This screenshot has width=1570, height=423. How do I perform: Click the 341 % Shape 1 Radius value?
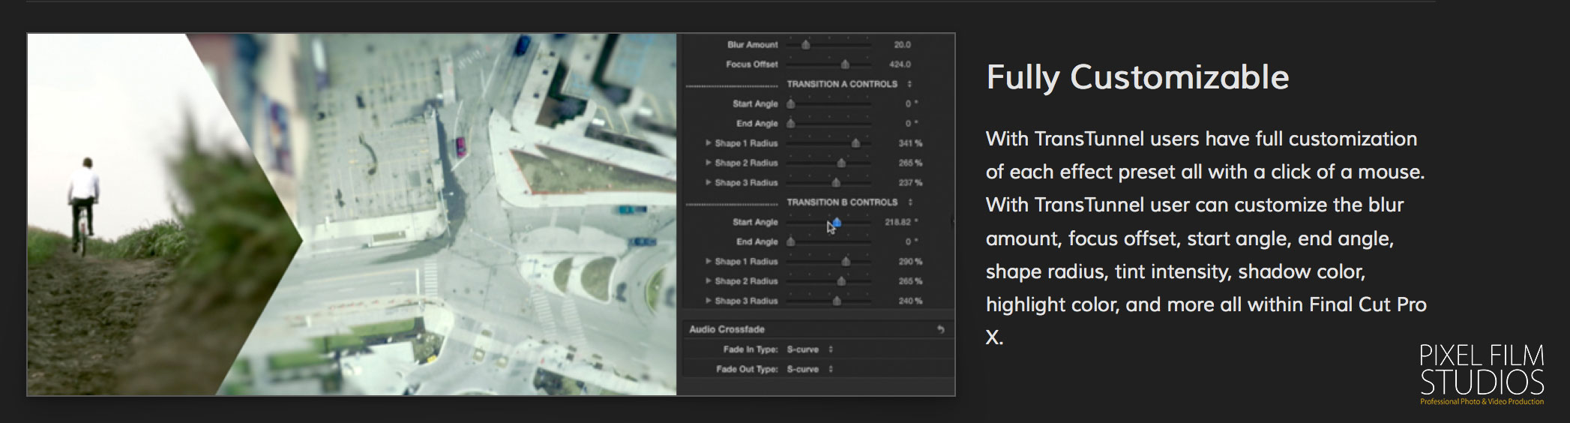pos(910,143)
